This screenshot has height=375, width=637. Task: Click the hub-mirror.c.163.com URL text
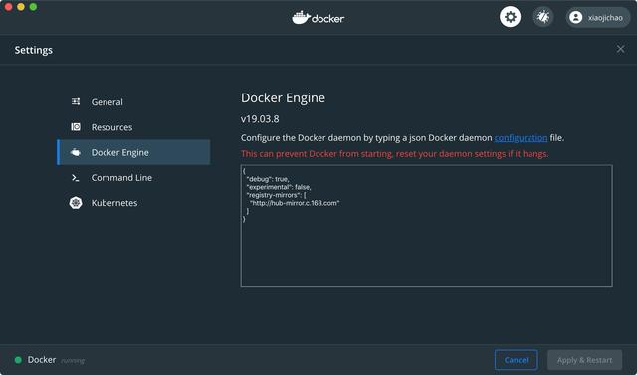coord(295,203)
